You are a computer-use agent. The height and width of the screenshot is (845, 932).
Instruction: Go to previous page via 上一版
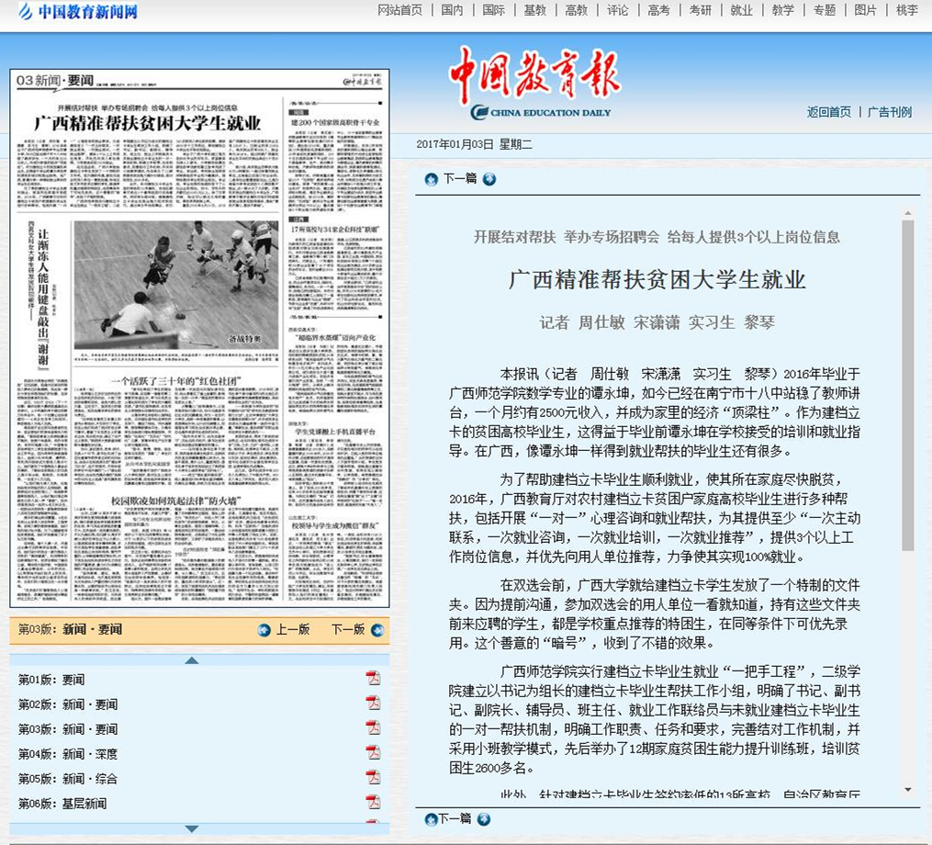point(293,629)
